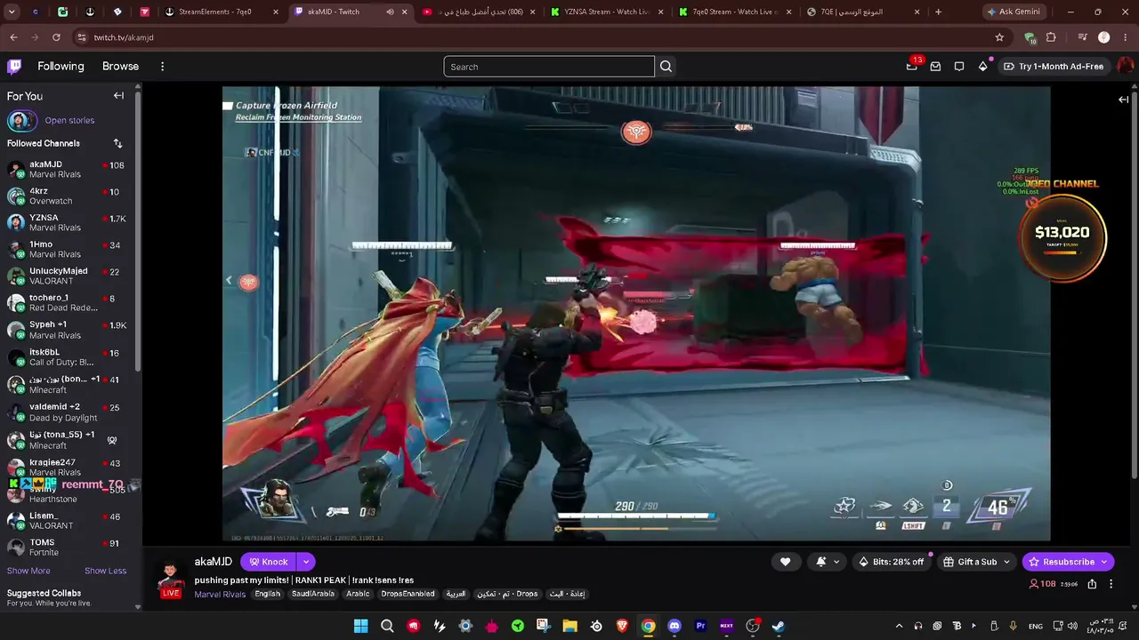Share the akaMJD stream

[x=1092, y=584]
